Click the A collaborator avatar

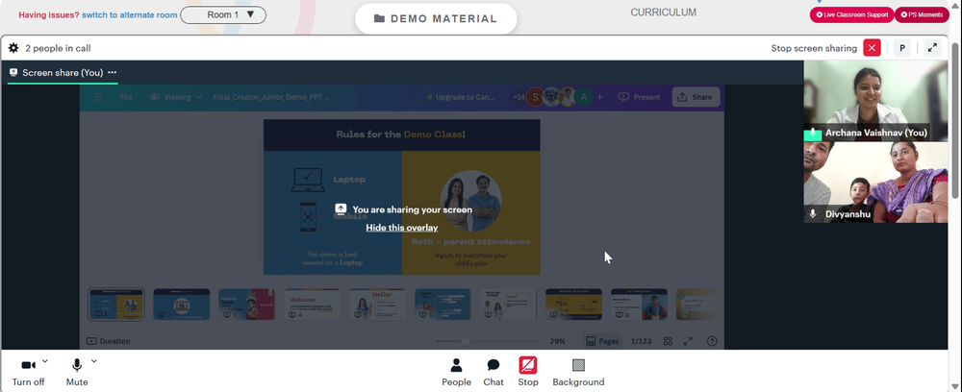(584, 97)
